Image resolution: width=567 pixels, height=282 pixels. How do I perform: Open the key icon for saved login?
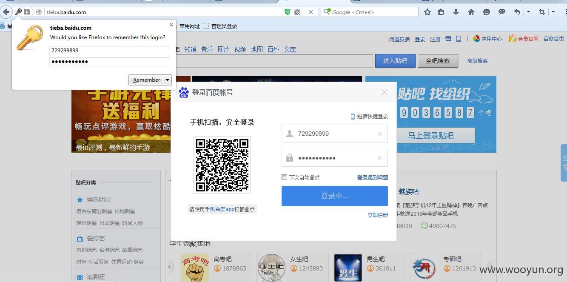click(18, 12)
